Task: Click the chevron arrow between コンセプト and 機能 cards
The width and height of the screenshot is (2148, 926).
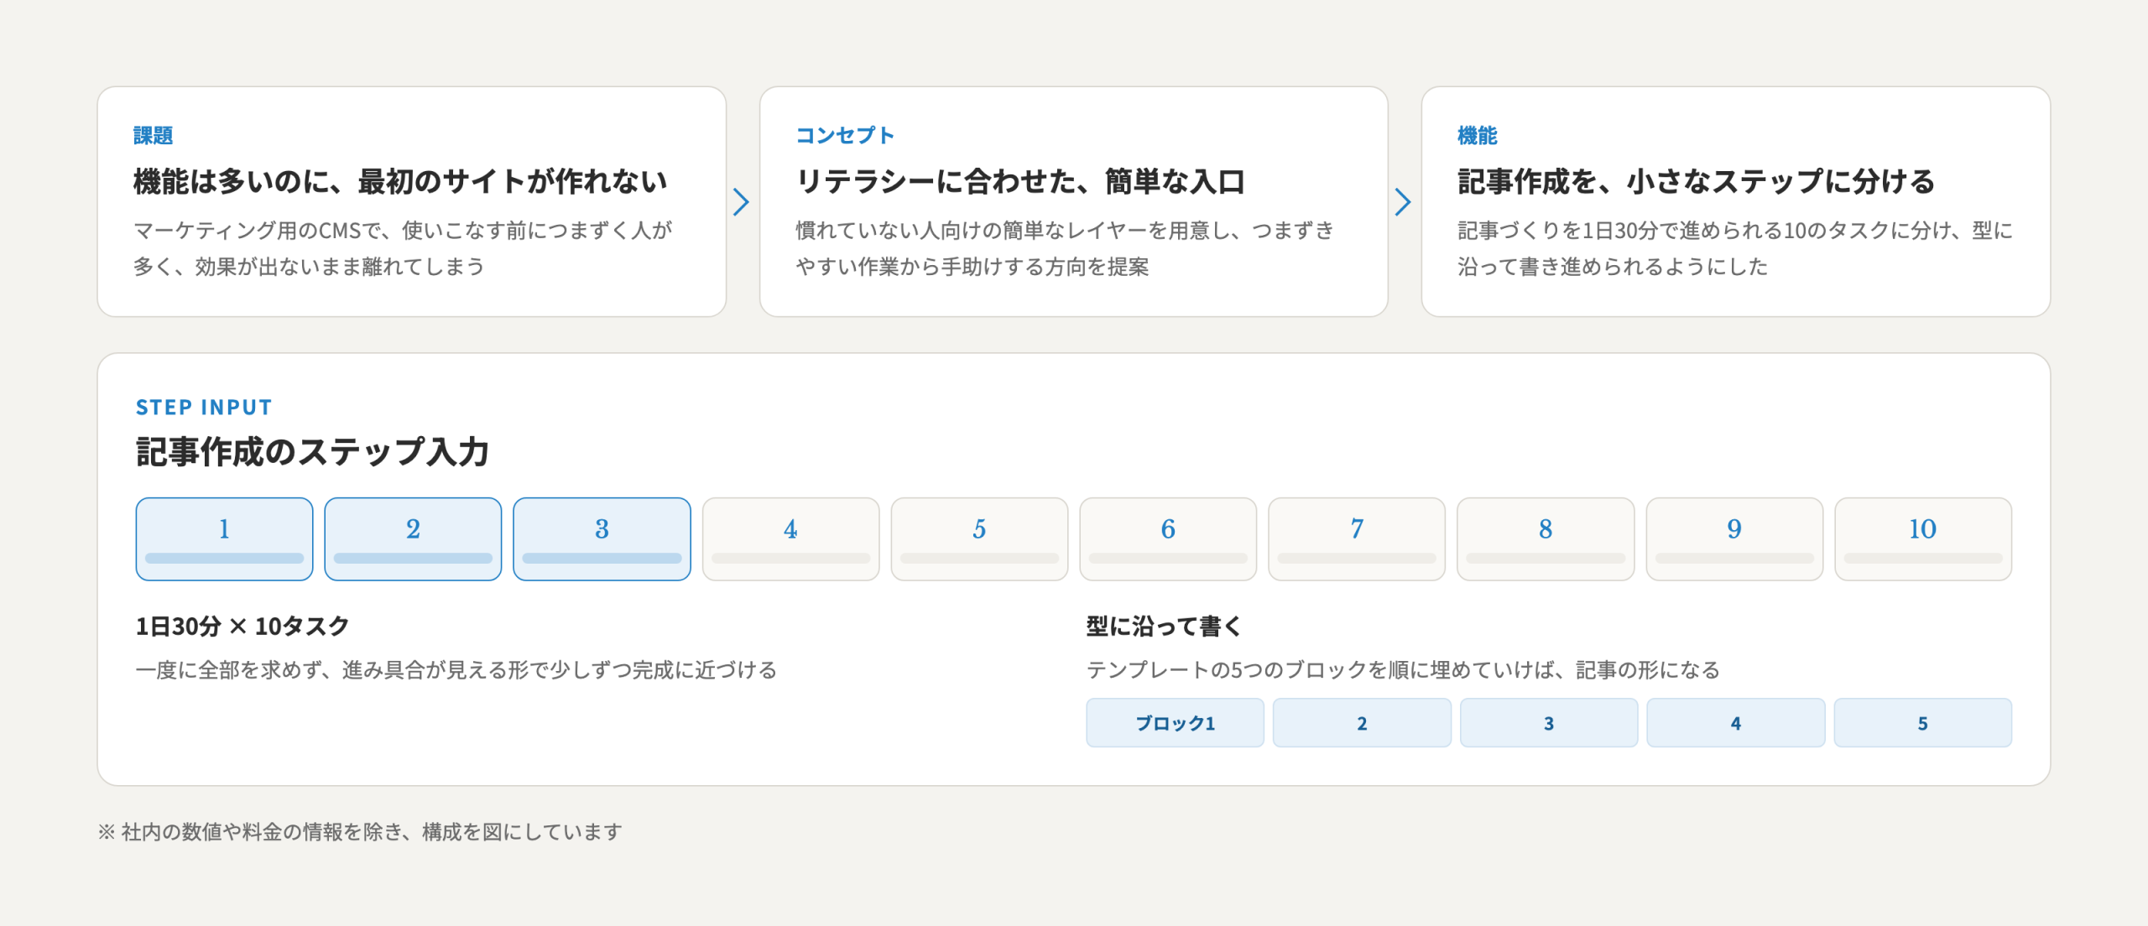Action: [x=1403, y=202]
